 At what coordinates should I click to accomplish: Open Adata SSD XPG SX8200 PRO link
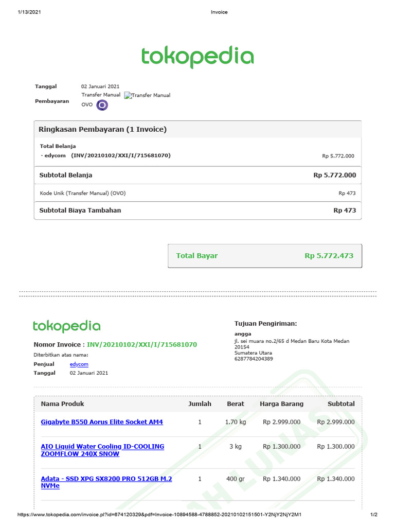(106, 482)
